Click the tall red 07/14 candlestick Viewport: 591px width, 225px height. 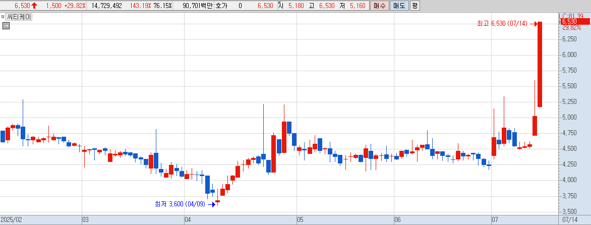[540, 65]
